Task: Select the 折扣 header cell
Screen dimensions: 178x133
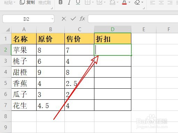Action: [113, 39]
